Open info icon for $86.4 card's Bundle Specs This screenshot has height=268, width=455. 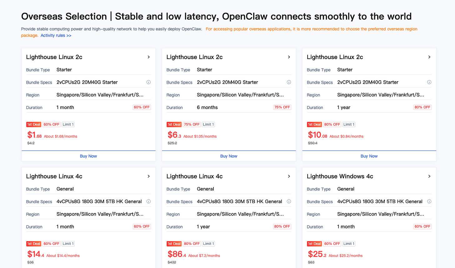tap(289, 201)
